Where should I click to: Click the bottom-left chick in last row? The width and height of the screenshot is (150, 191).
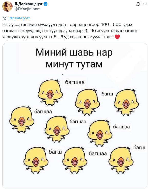(x=36, y=160)
